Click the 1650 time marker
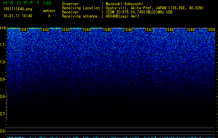Image resolution: width=218 pixels, height=138 pixels. (x=211, y=30)
